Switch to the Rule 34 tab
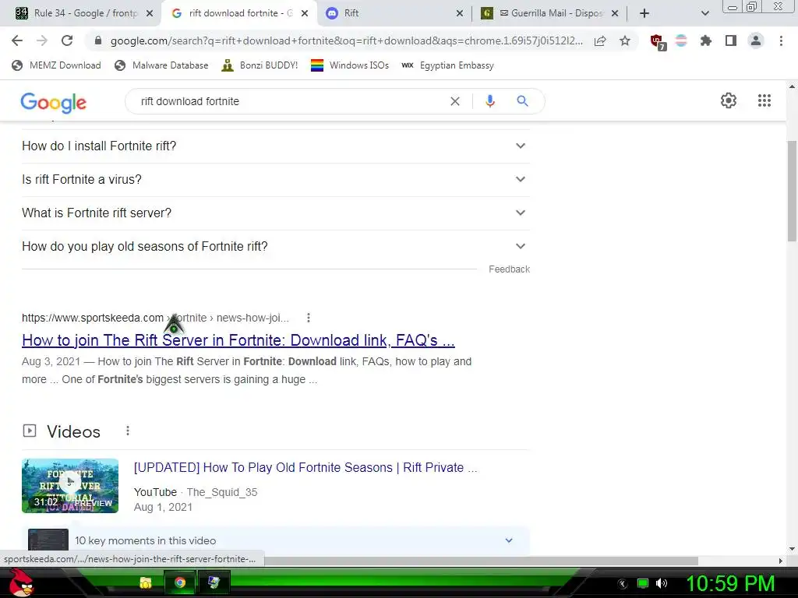The image size is (798, 598). [x=84, y=13]
